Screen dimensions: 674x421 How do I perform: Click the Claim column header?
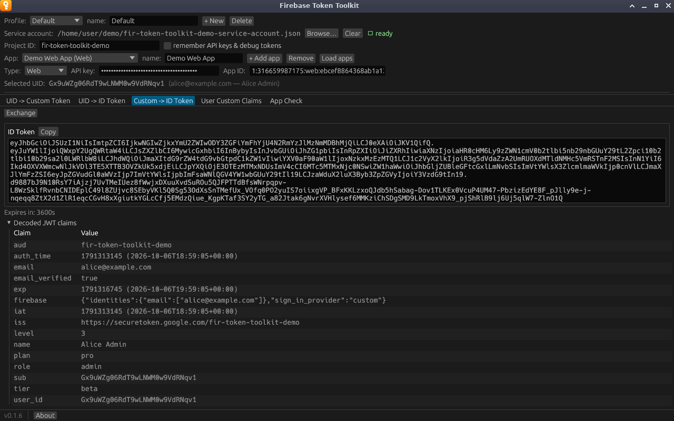pyautogui.click(x=22, y=233)
